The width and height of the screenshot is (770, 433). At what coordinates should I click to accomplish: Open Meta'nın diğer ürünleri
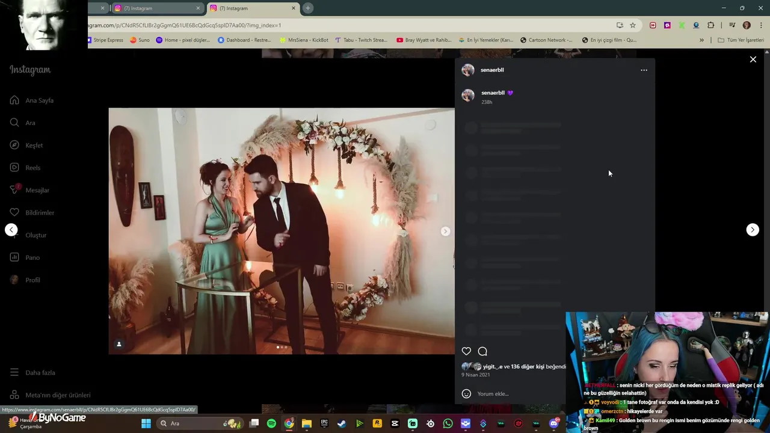point(50,395)
